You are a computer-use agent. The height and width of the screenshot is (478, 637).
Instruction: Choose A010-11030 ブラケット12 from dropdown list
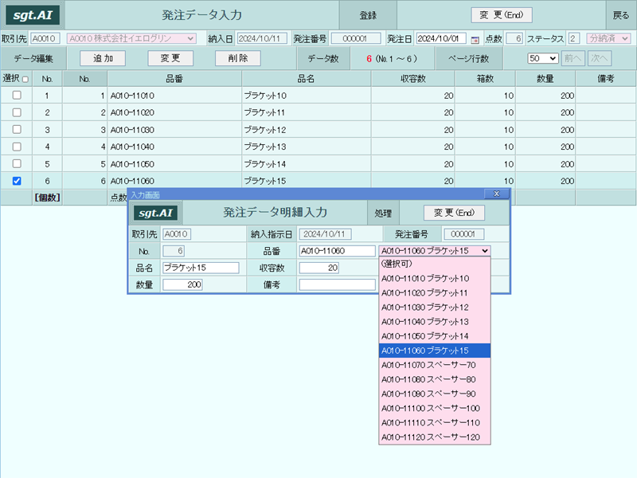point(434,308)
